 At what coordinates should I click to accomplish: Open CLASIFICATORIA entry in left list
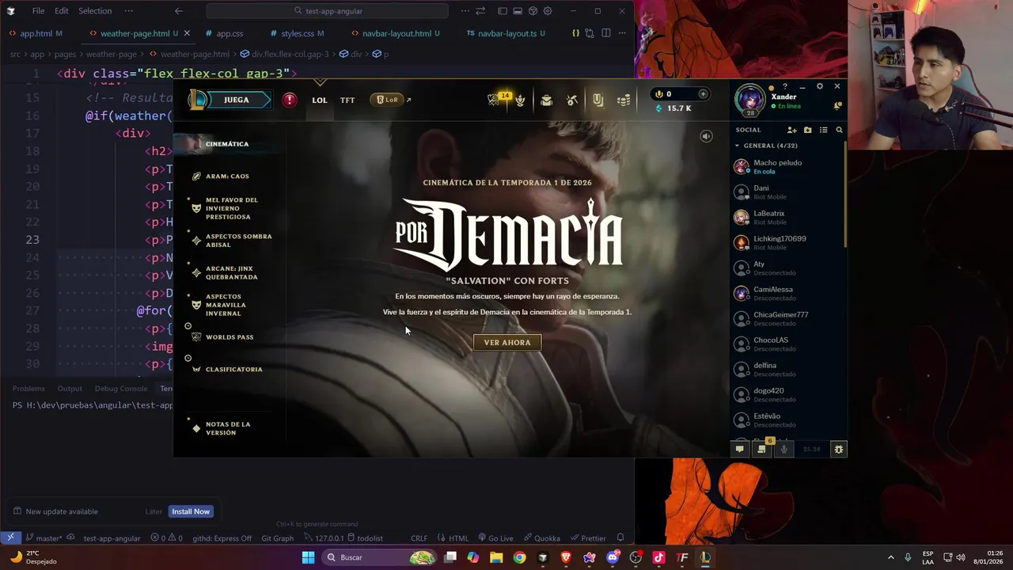[x=233, y=370]
